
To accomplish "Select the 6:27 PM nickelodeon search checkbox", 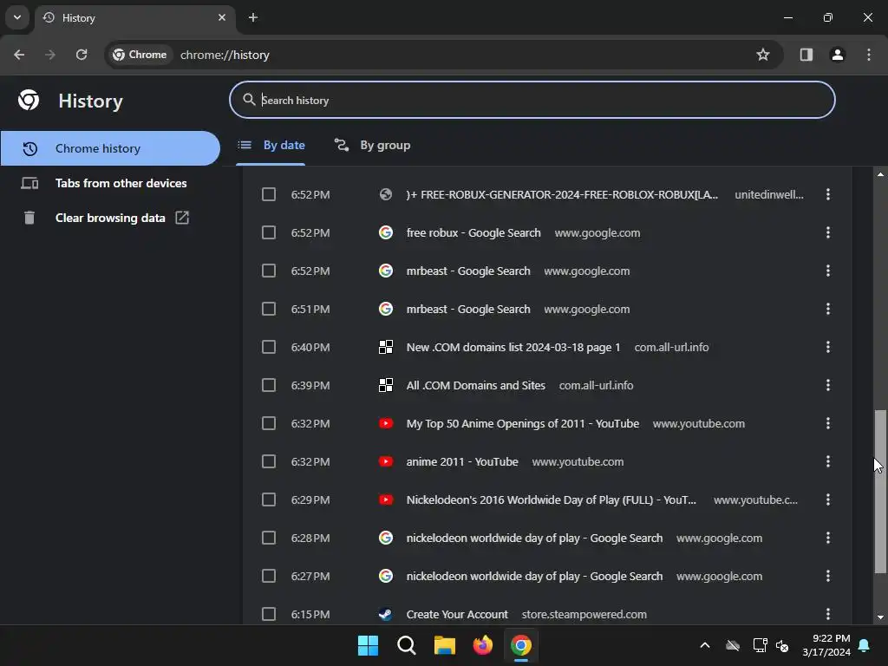I will click(x=269, y=576).
